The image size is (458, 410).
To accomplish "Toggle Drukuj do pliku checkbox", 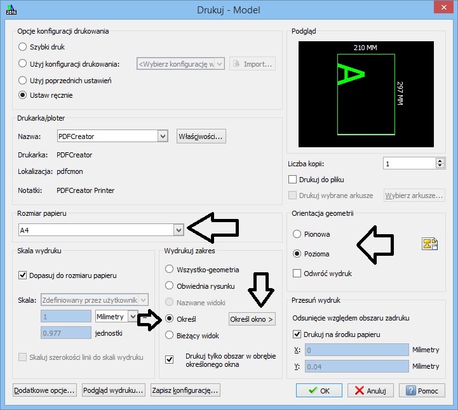I will (x=292, y=180).
